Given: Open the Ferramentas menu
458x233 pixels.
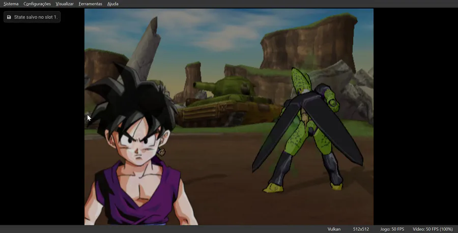Looking at the screenshot, I should [x=90, y=4].
